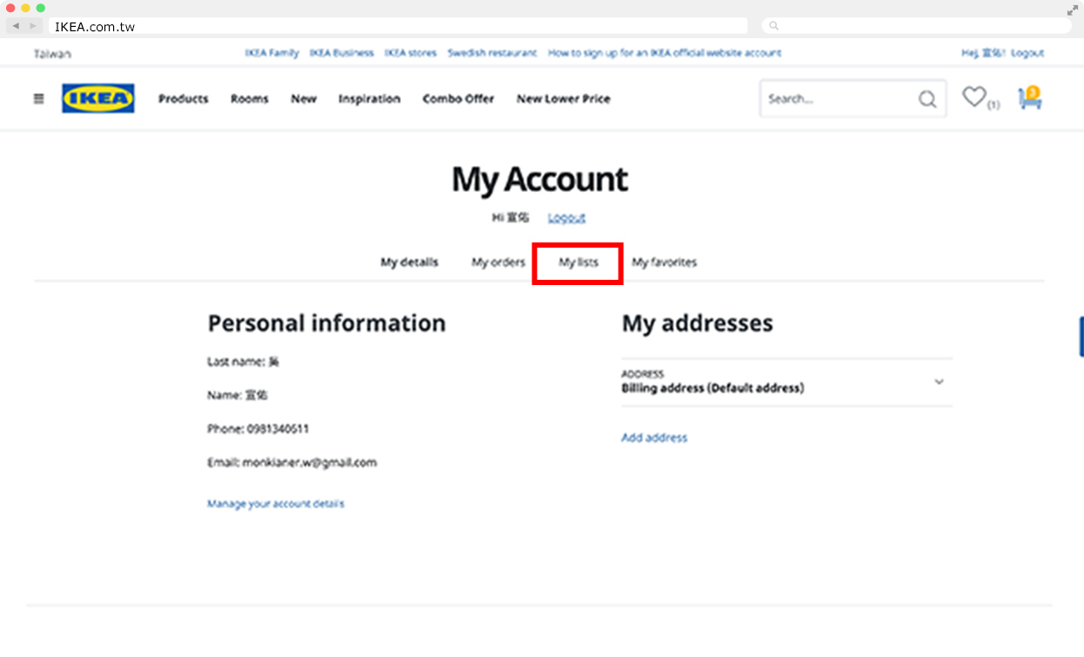This screenshot has height=657, width=1084.
Task: Open the favorites heart icon
Action: click(x=974, y=97)
